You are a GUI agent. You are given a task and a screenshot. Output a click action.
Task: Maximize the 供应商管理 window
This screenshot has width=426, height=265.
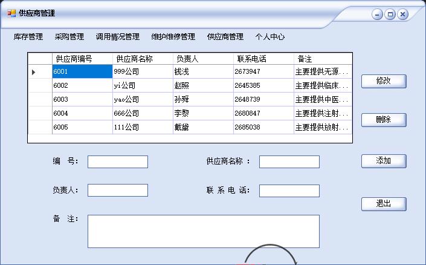pyautogui.click(x=390, y=14)
